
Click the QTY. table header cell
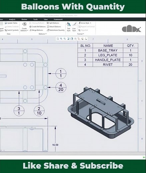(131, 46)
